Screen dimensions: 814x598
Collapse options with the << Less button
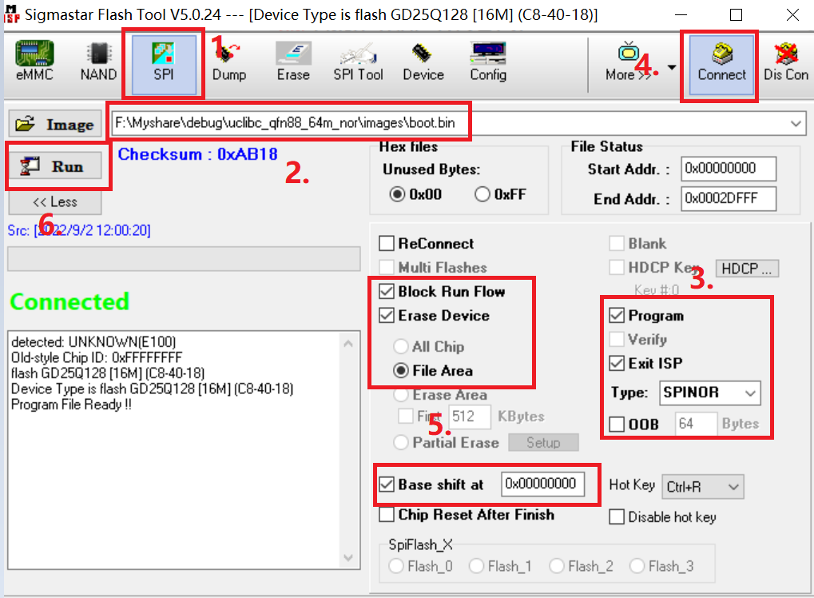(55, 201)
